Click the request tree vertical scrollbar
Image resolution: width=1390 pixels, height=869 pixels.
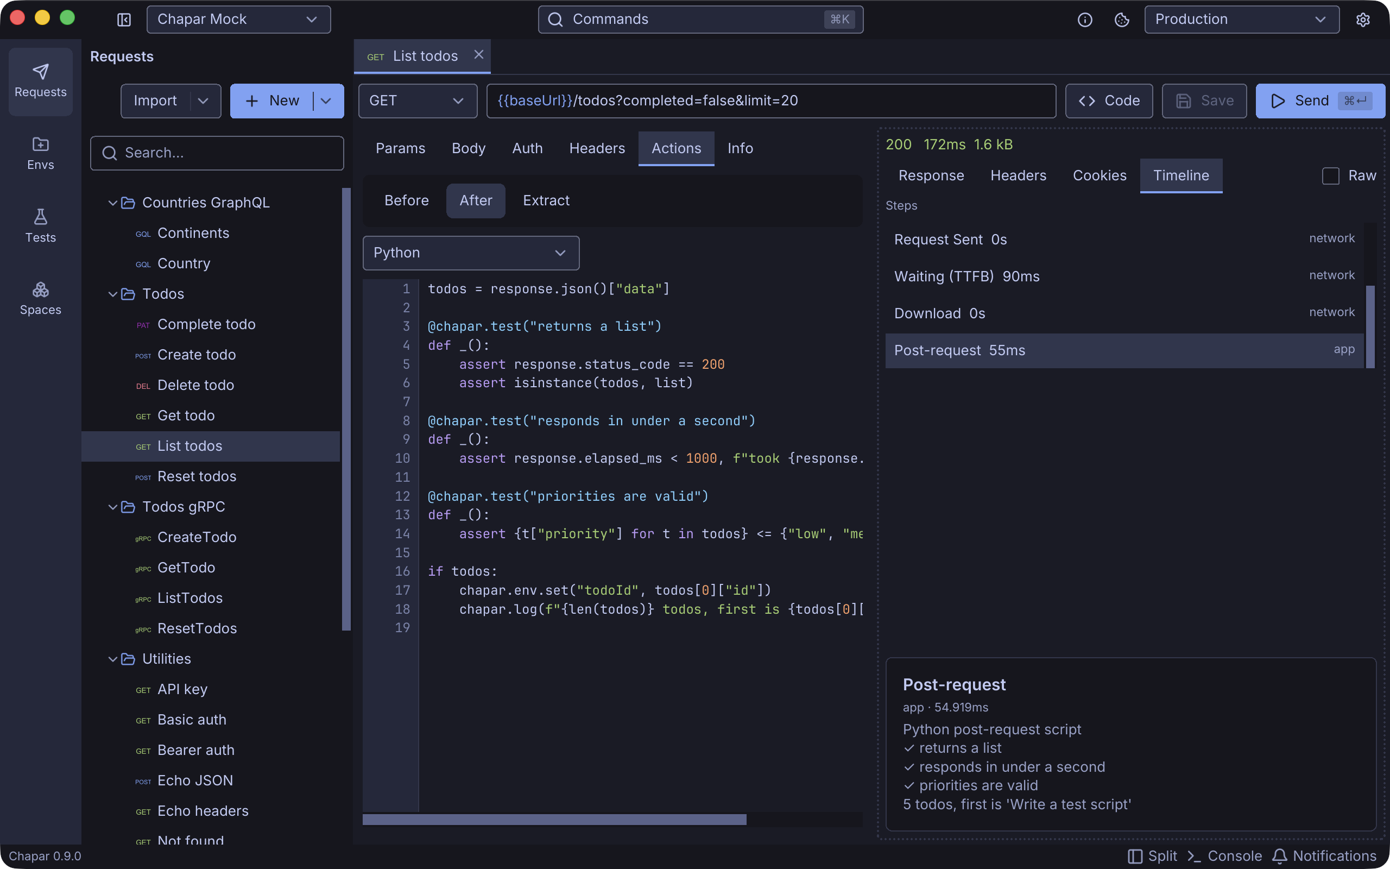[346, 409]
